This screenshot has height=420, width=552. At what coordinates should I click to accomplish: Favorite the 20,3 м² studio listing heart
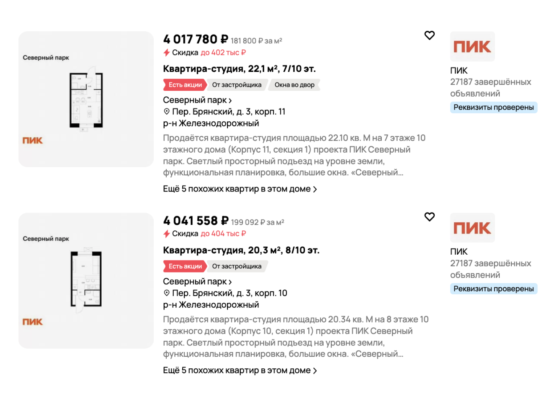click(430, 217)
